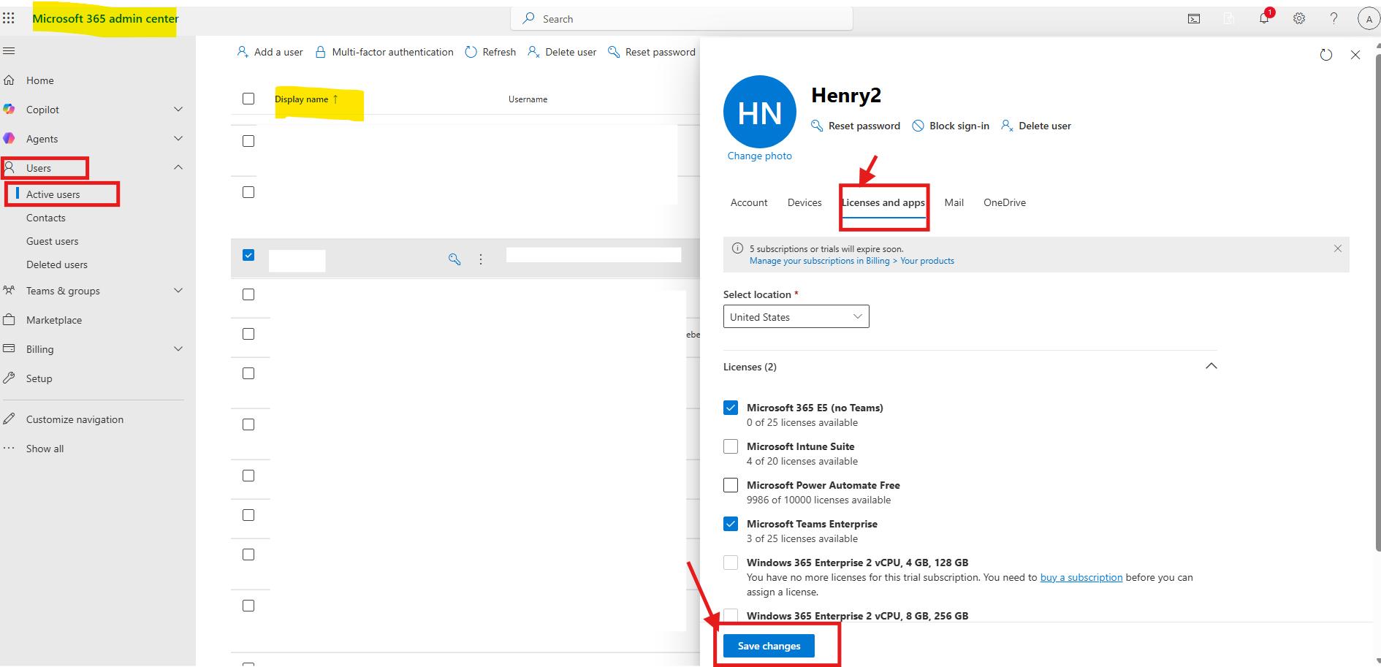This screenshot has height=667, width=1381.
Task: Click Block sign-in for Henry2
Action: coord(951,126)
